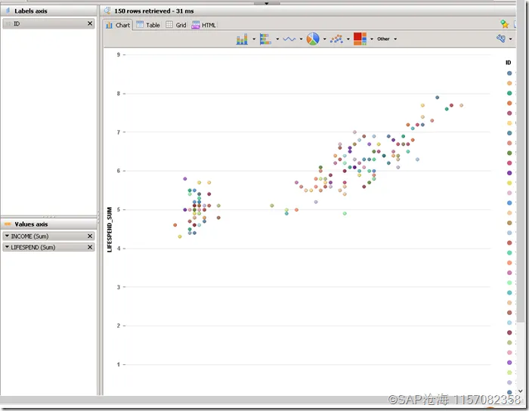Select the INCOME (Sum) measure
This screenshot has width=529, height=411.
[x=48, y=236]
